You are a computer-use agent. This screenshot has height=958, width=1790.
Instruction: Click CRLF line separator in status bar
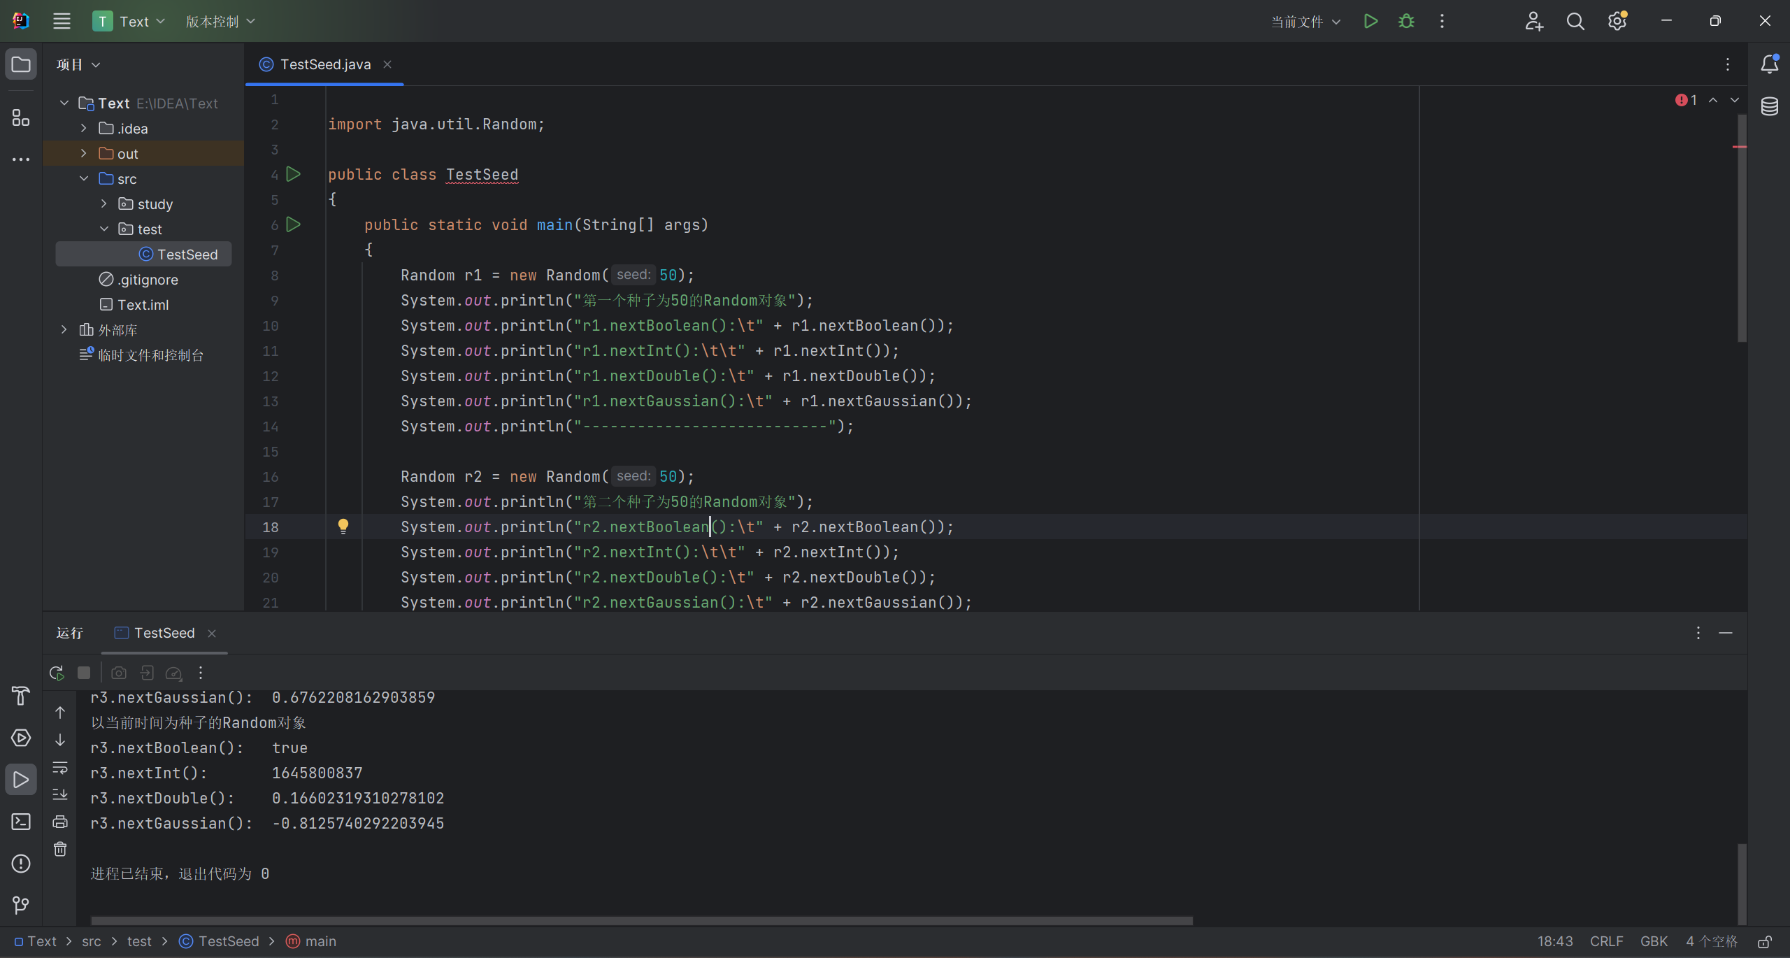[x=1606, y=941]
